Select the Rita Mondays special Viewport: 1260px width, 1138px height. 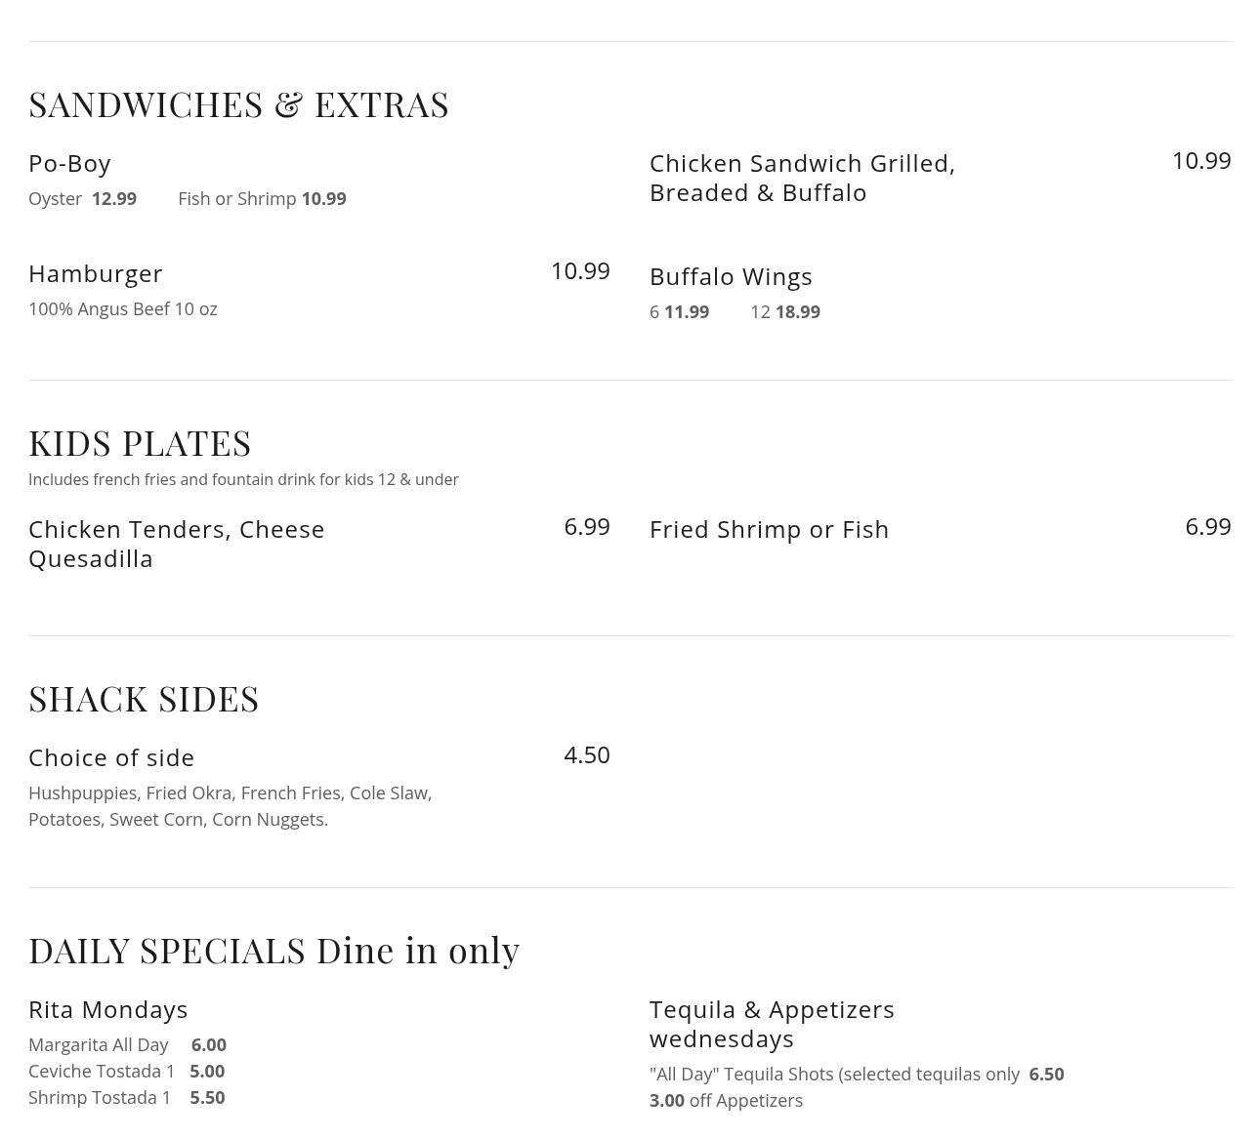click(107, 1009)
